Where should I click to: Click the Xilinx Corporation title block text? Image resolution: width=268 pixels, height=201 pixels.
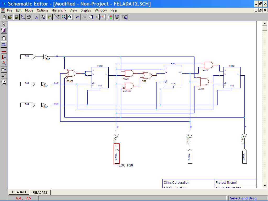click(x=177, y=182)
